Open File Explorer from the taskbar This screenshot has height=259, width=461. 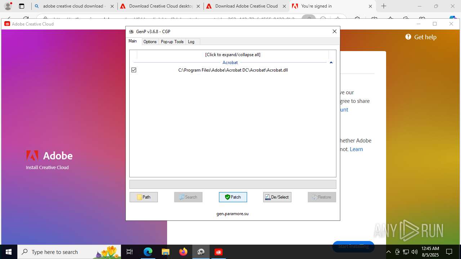click(x=166, y=252)
